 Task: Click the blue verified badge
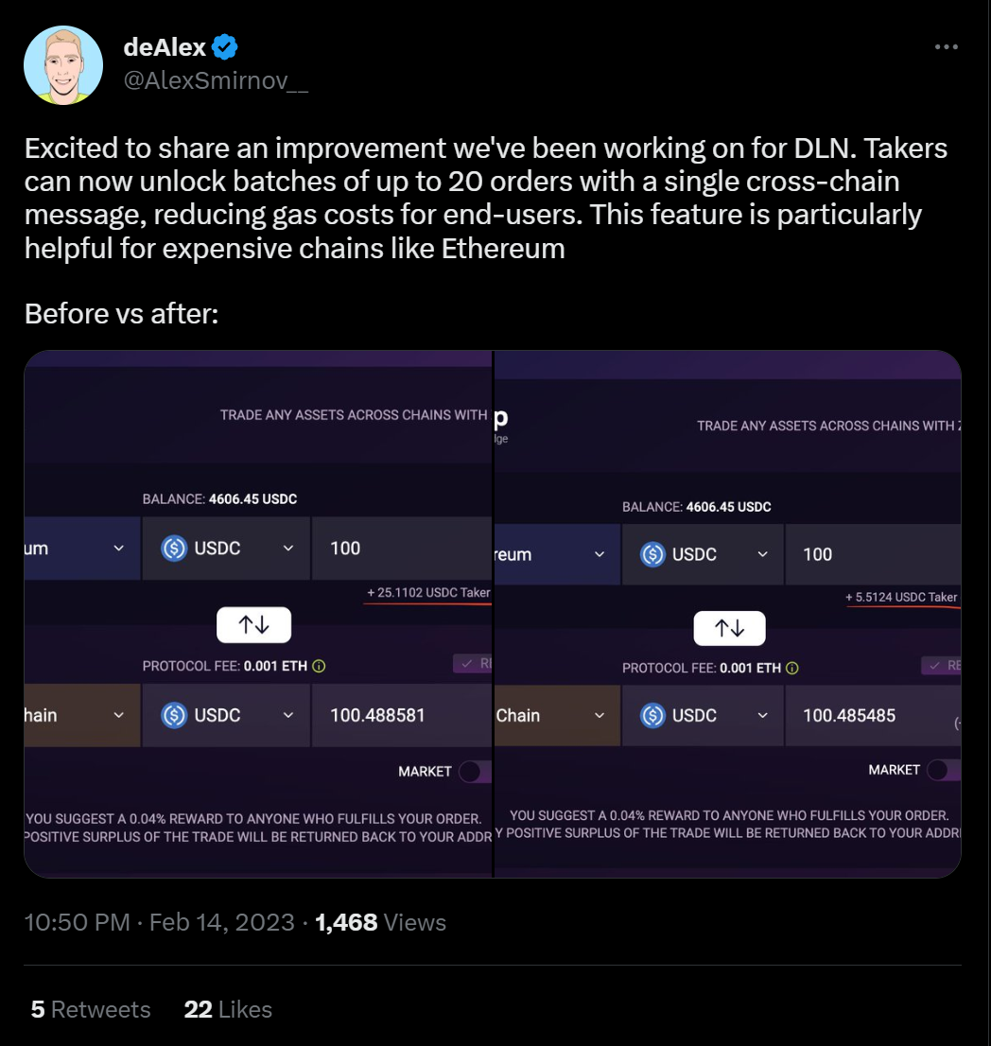click(x=224, y=46)
